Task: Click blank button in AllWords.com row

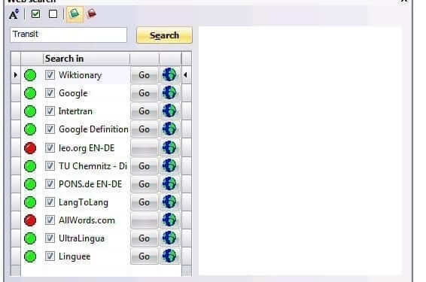Action: (145, 220)
